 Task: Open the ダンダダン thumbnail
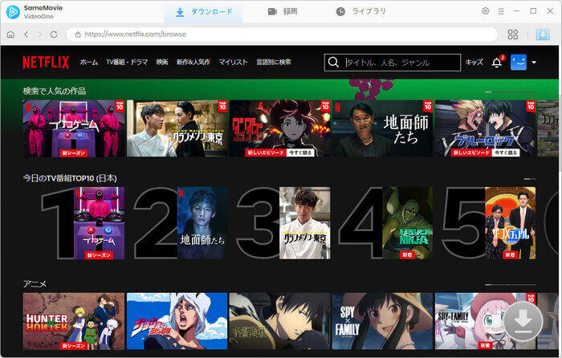pos(280,128)
